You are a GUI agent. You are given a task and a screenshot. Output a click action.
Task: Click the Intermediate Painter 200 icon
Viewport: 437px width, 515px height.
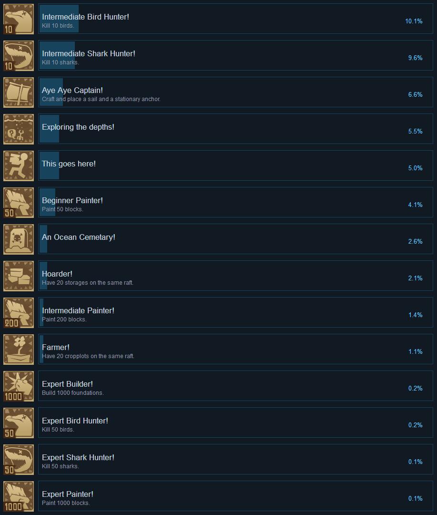(19, 313)
